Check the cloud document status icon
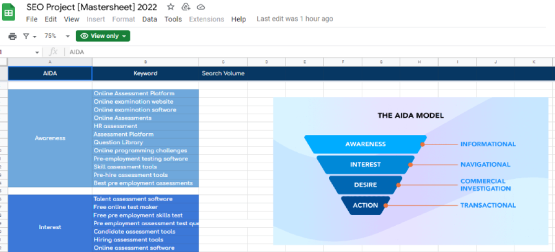 coord(201,7)
